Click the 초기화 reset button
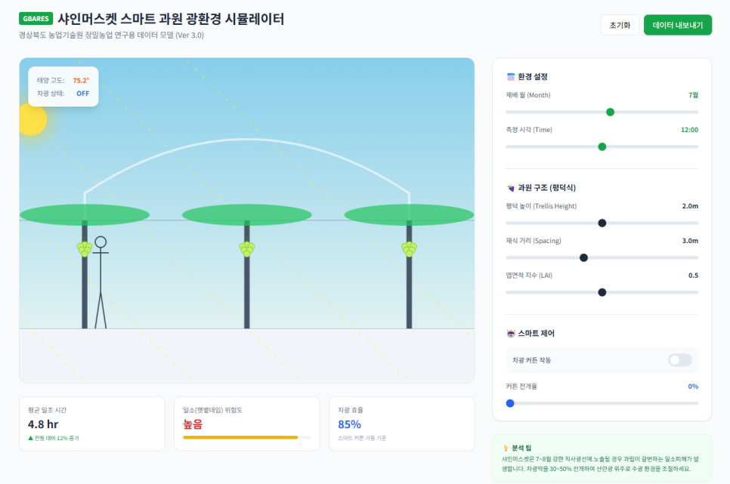The height and width of the screenshot is (484, 730). (x=620, y=25)
